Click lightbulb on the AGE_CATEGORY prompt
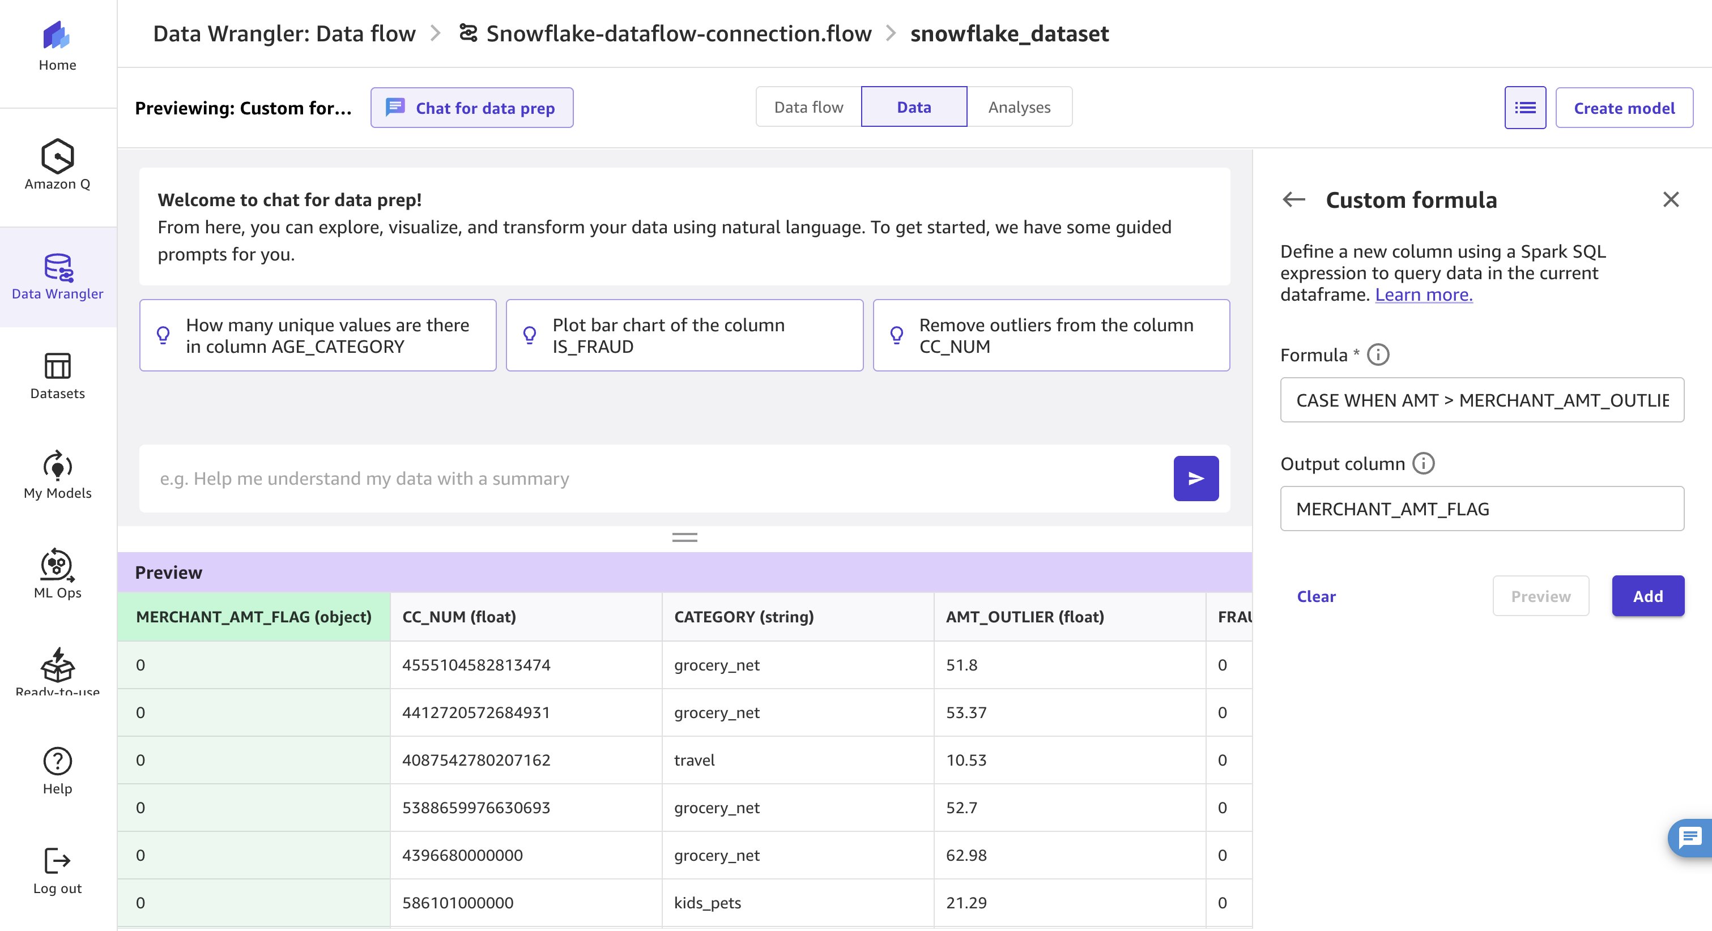This screenshot has height=931, width=1712. click(163, 335)
